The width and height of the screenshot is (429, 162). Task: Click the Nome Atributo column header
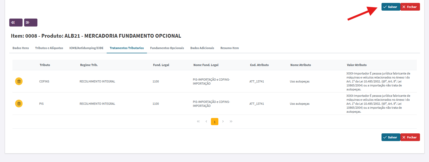tap(301, 65)
